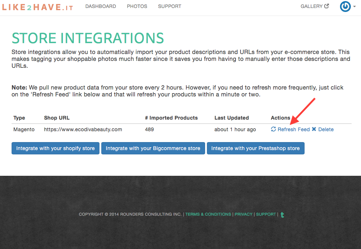
Task: Click the external link icon beside Gallery
Action: pyautogui.click(x=327, y=6)
